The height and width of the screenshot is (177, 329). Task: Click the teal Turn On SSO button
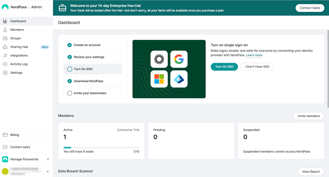pos(224,67)
